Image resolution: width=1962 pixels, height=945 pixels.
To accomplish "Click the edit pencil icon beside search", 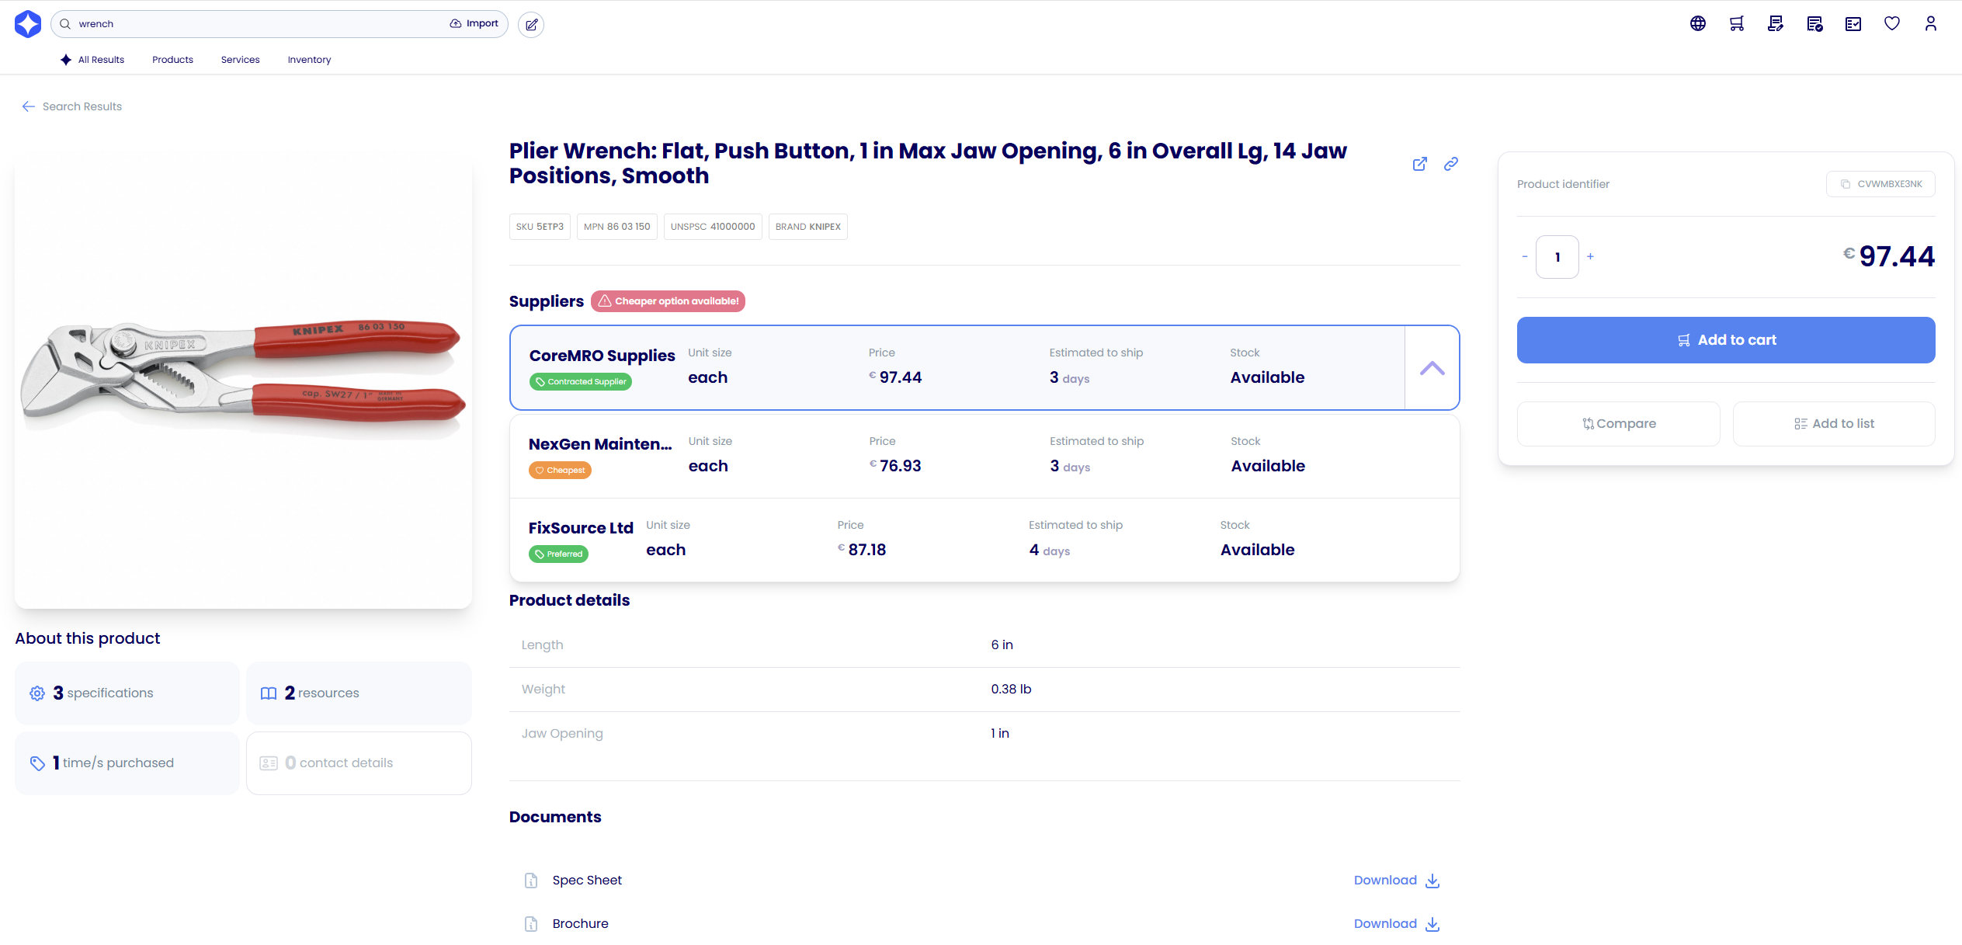I will click(531, 25).
